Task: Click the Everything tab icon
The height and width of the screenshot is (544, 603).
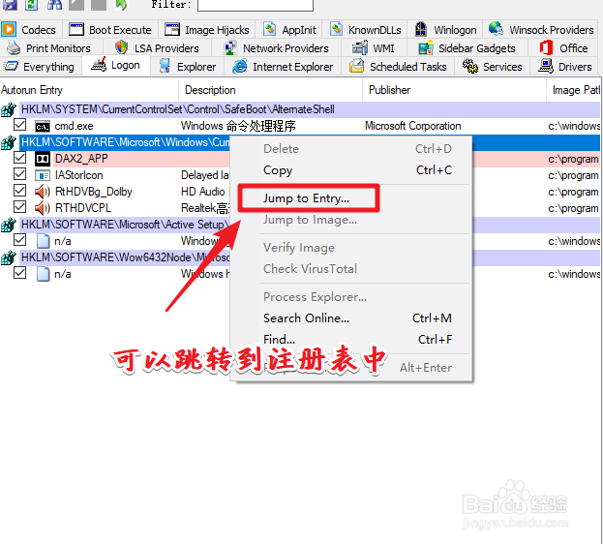Action: pyautogui.click(x=11, y=66)
